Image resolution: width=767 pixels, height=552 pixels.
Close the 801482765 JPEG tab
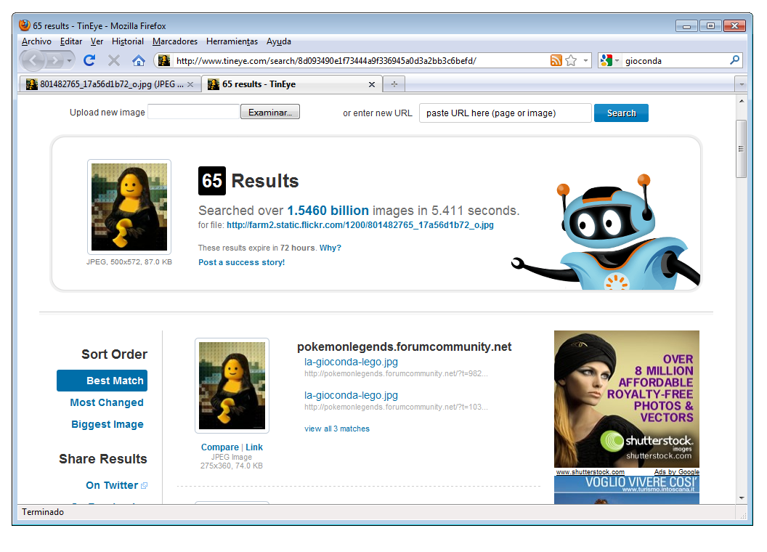190,84
